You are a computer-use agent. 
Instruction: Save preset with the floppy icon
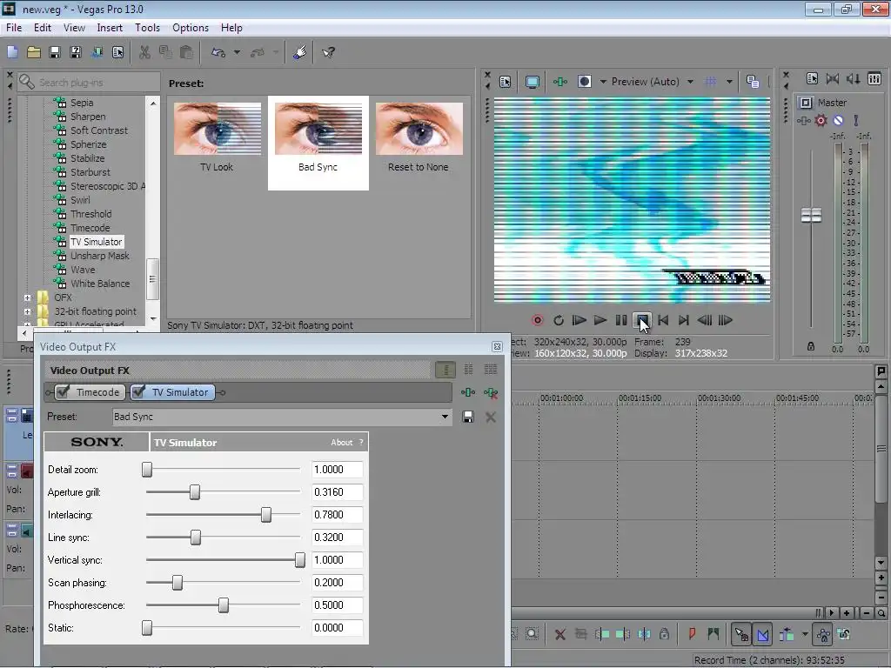pyautogui.click(x=467, y=417)
